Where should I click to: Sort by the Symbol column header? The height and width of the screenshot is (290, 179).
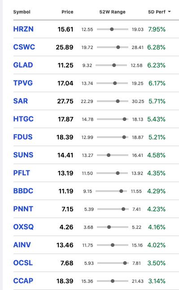[22, 12]
